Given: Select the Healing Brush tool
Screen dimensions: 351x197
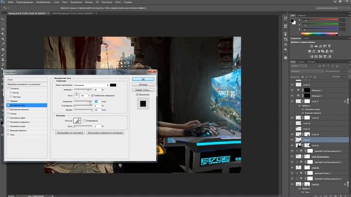Looking at the screenshot, I should tap(3, 49).
